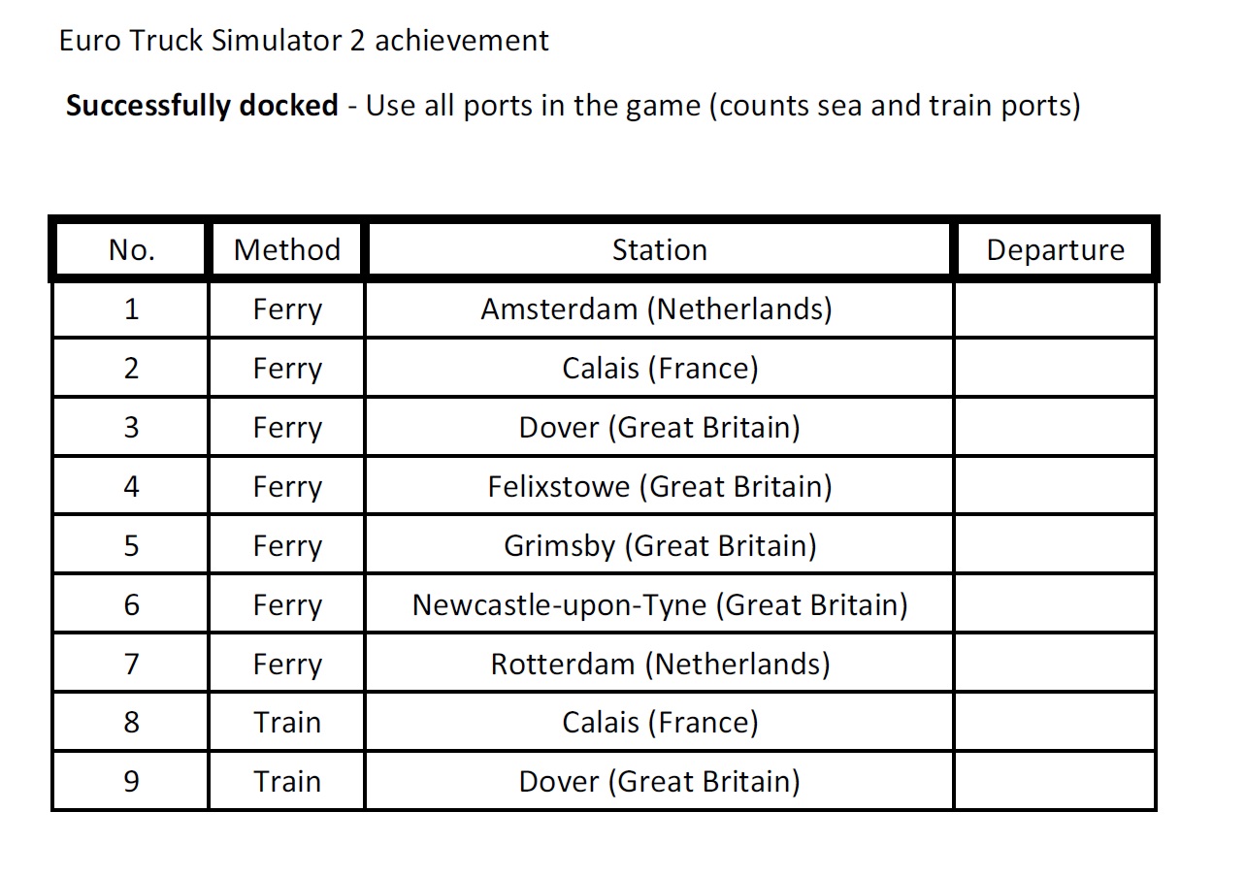Click the Grimsby (Great Britain) station cell
This screenshot has height=877, width=1246.
pyautogui.click(x=660, y=545)
